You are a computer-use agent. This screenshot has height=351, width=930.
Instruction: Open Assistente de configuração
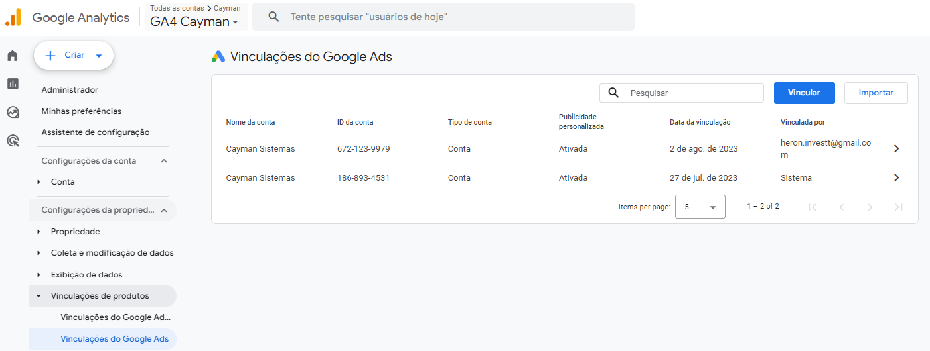[x=96, y=132]
